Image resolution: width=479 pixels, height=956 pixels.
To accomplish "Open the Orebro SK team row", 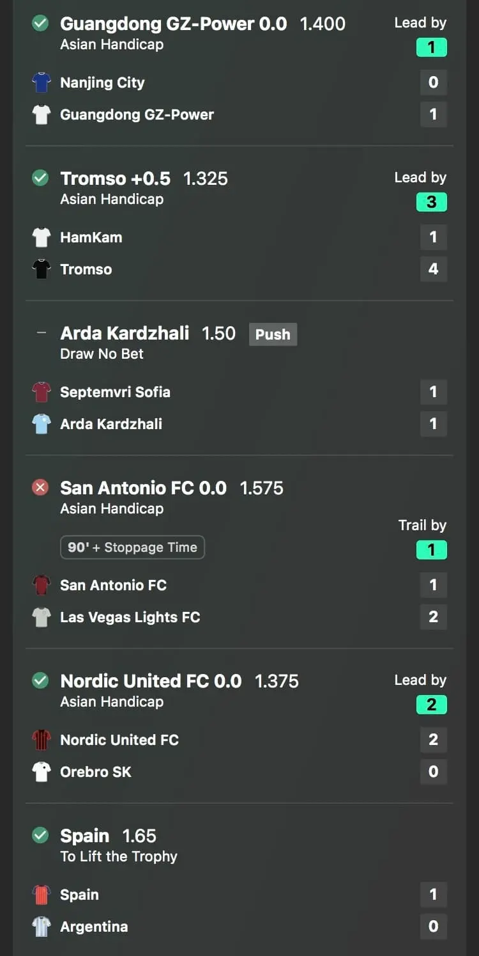I will [x=240, y=772].
